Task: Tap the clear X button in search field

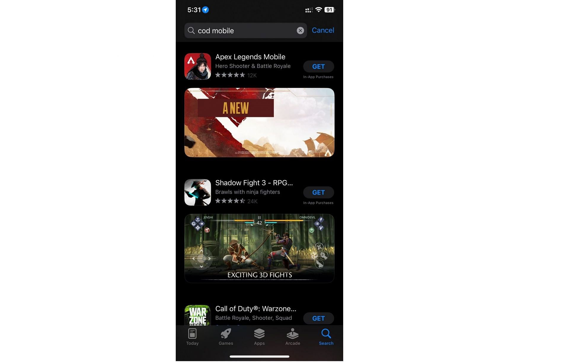Action: (300, 30)
